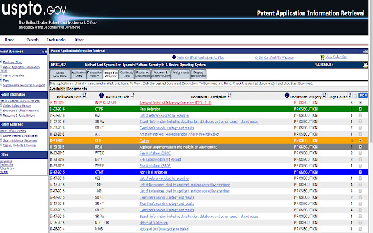Open the Select New Case tab
Image resolution: width=373 pixels, height=233 pixels.
(60, 75)
